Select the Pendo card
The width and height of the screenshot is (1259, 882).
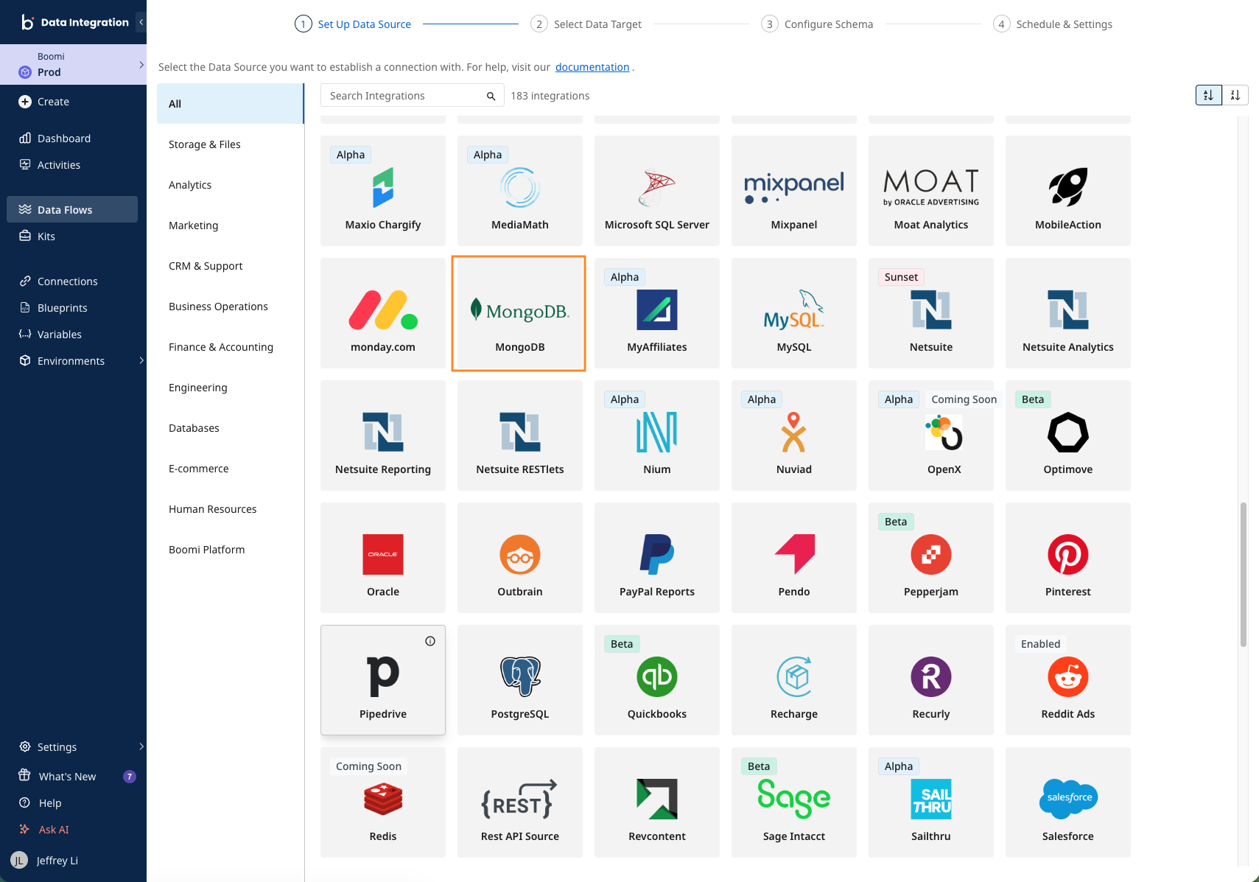click(x=794, y=558)
